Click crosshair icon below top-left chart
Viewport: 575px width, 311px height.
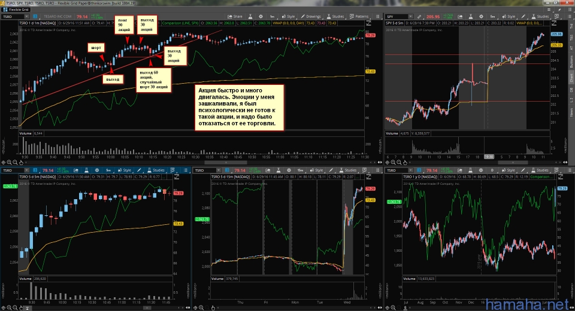coord(4,162)
